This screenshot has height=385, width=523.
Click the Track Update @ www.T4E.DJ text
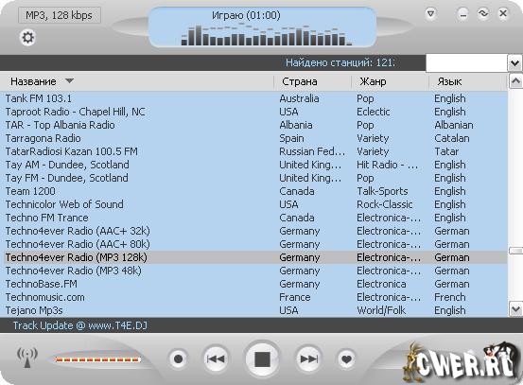point(80,325)
